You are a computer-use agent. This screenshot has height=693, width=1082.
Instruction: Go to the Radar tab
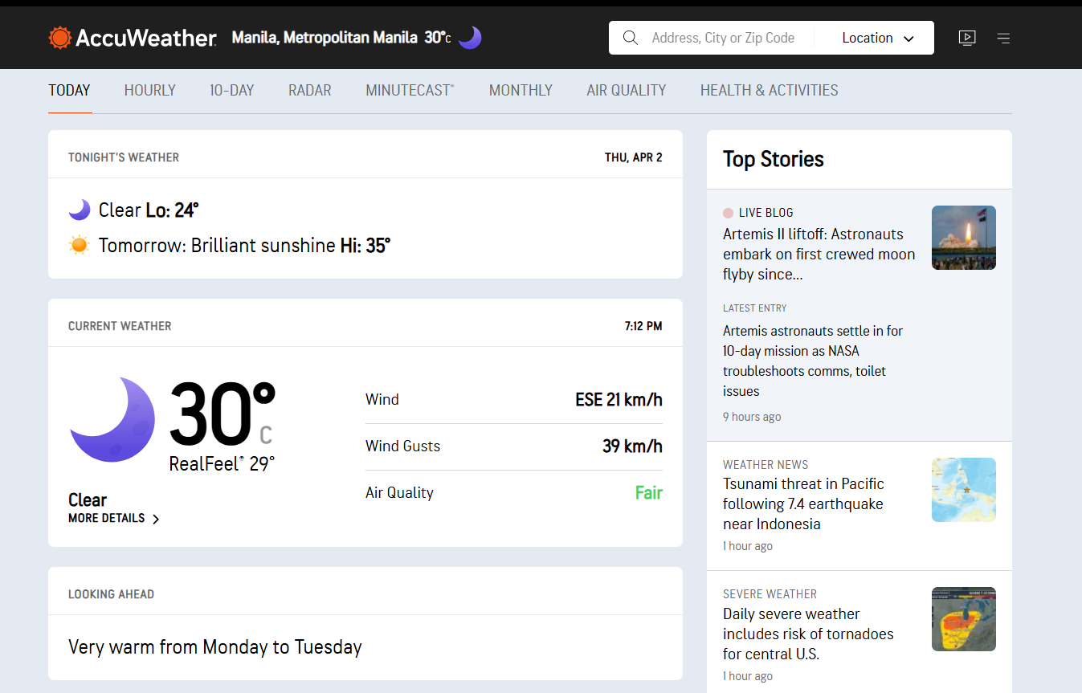coord(310,90)
